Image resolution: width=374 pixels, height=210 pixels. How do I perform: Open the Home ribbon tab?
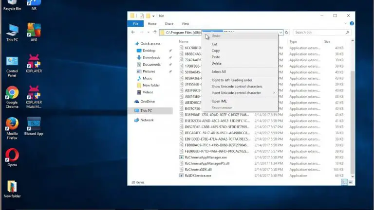coord(152,23)
